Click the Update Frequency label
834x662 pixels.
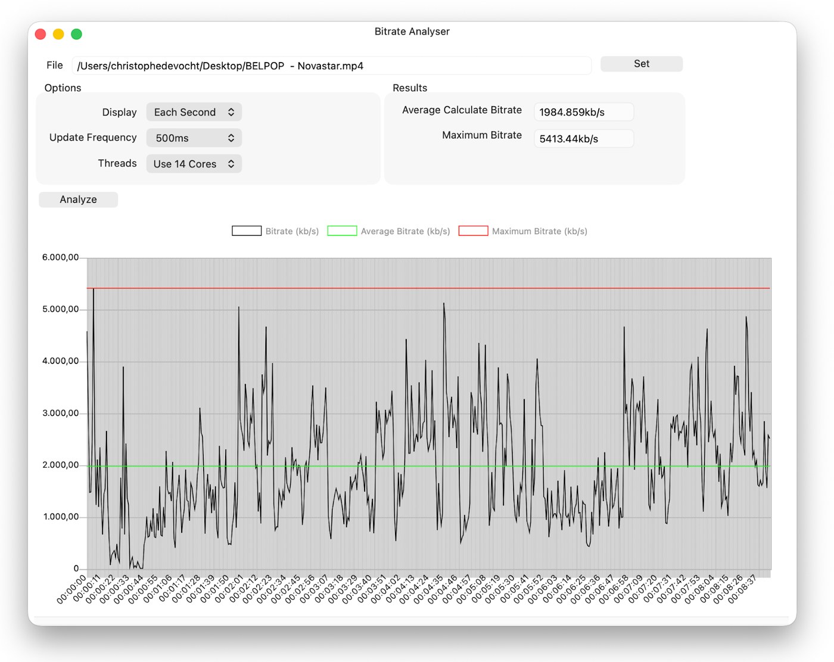pyautogui.click(x=93, y=138)
